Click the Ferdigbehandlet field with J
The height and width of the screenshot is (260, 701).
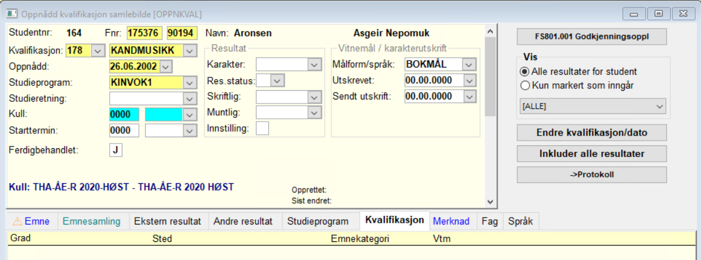(x=116, y=150)
